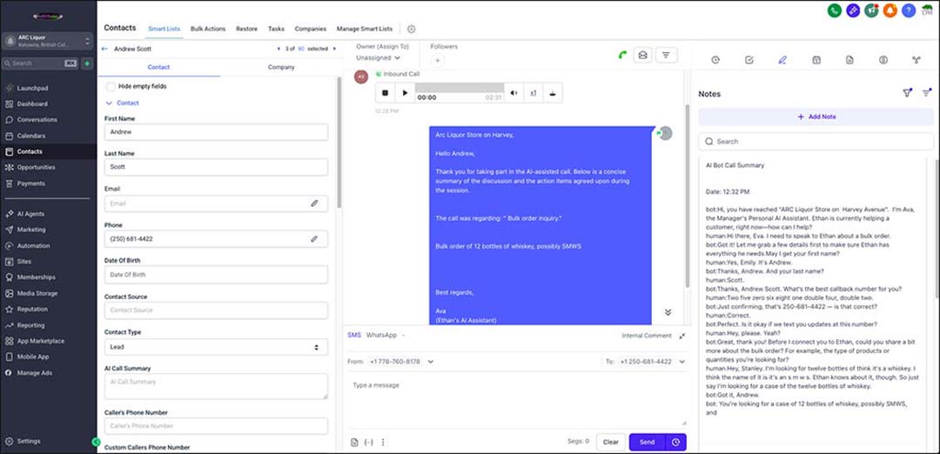
Task: Open the associations branch icon in right panel
Action: pyautogui.click(x=916, y=60)
